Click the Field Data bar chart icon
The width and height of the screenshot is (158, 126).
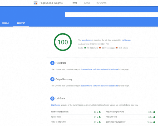point(52,63)
